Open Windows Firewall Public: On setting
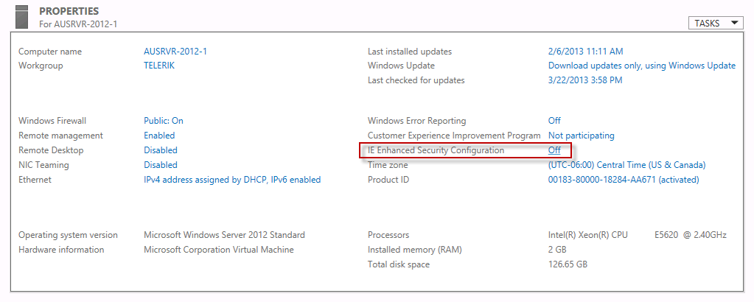Screen dimensions: 754x302 pos(164,121)
